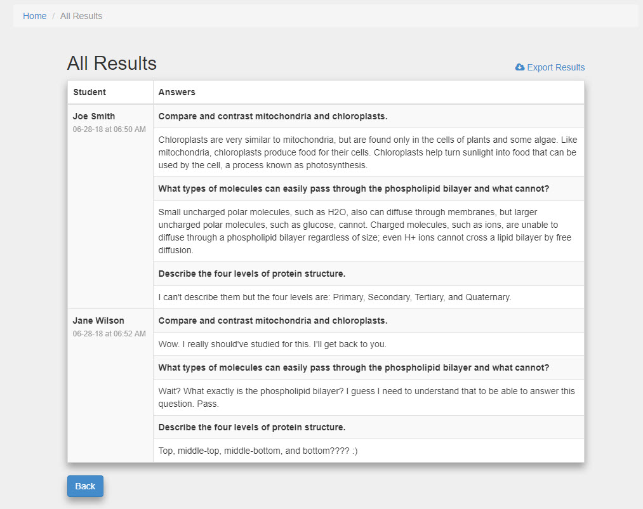This screenshot has width=643, height=509.
Task: Click the Student column header
Action: tap(89, 92)
